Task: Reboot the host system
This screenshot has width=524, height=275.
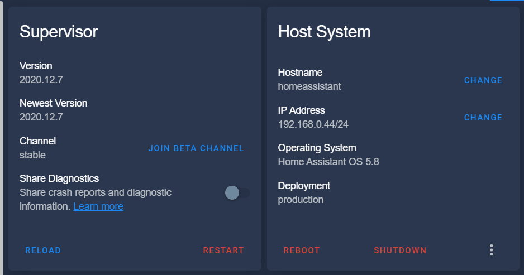Action: pos(302,250)
